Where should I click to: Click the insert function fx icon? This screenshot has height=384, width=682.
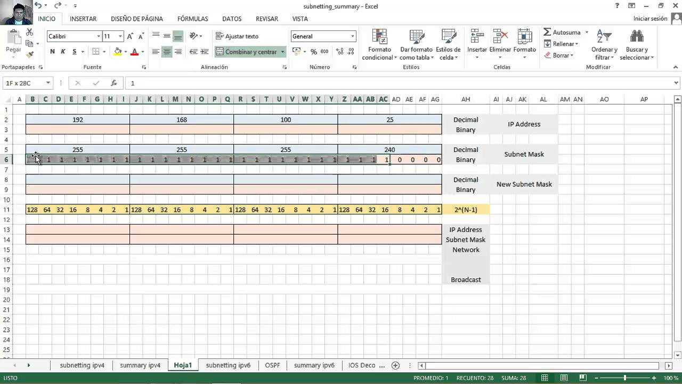113,83
